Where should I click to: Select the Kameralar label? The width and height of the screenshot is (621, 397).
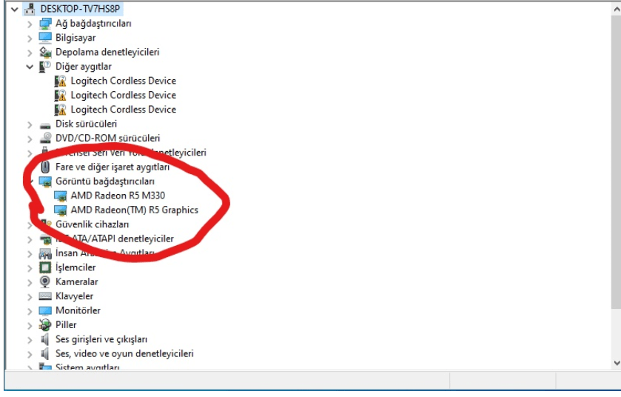pos(77,281)
